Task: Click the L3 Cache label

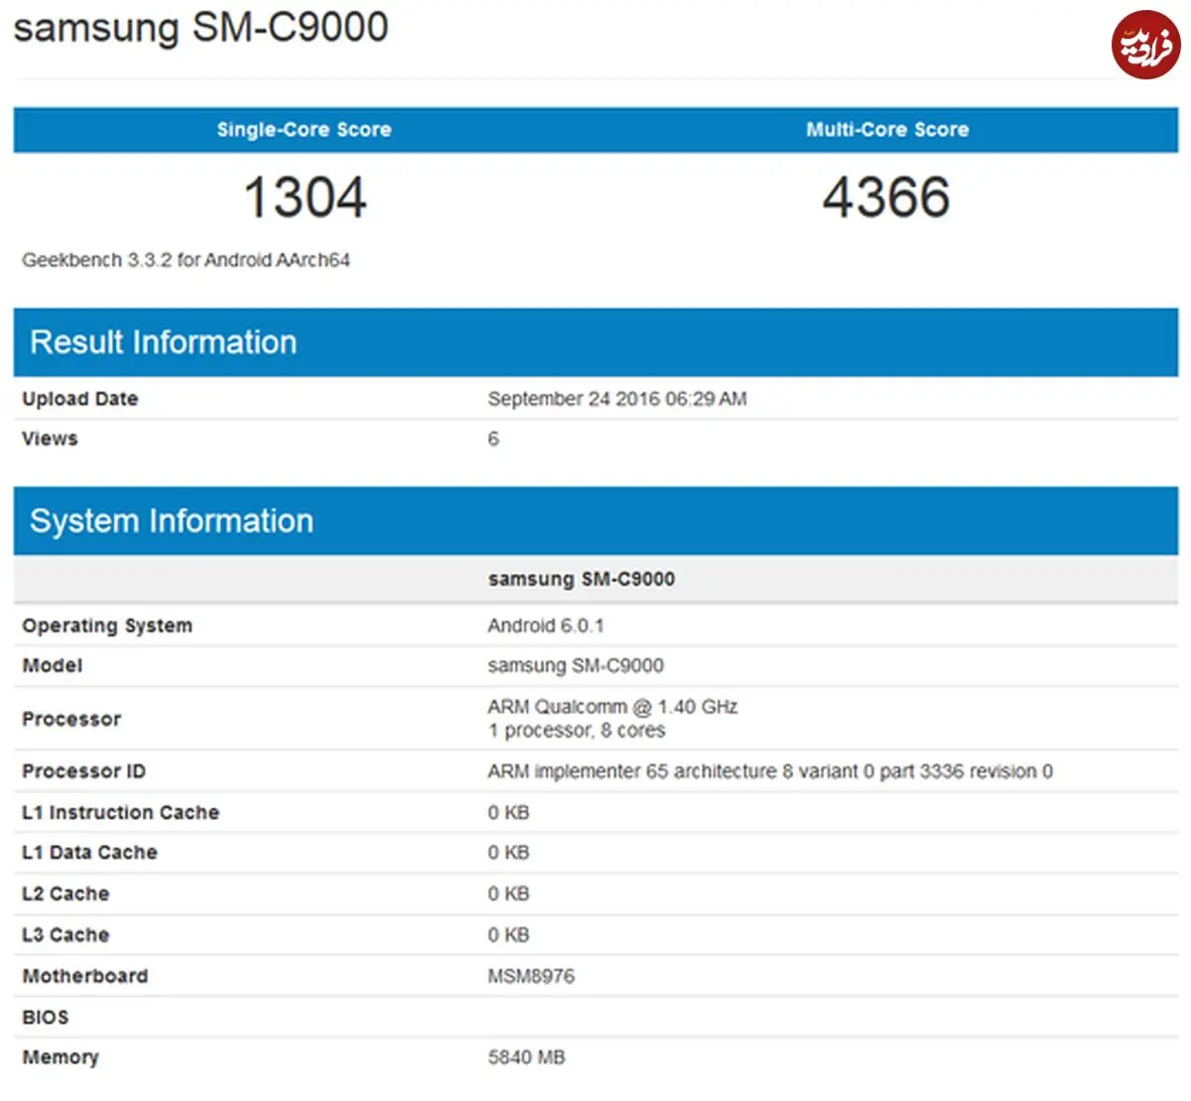Action: pos(66,935)
